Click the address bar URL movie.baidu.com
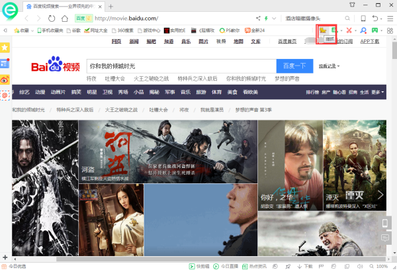397x270 pixels. (126, 19)
